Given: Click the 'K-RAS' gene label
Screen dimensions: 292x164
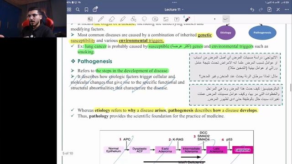Looking at the screenshot, I should [x=178, y=139].
